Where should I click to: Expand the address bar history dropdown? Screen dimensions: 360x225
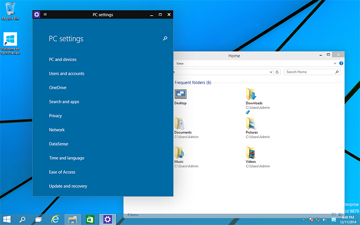point(271,72)
